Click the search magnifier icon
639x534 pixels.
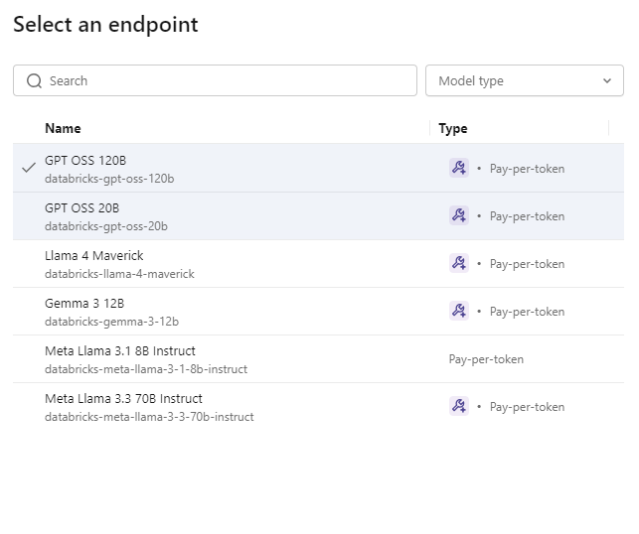coord(34,81)
